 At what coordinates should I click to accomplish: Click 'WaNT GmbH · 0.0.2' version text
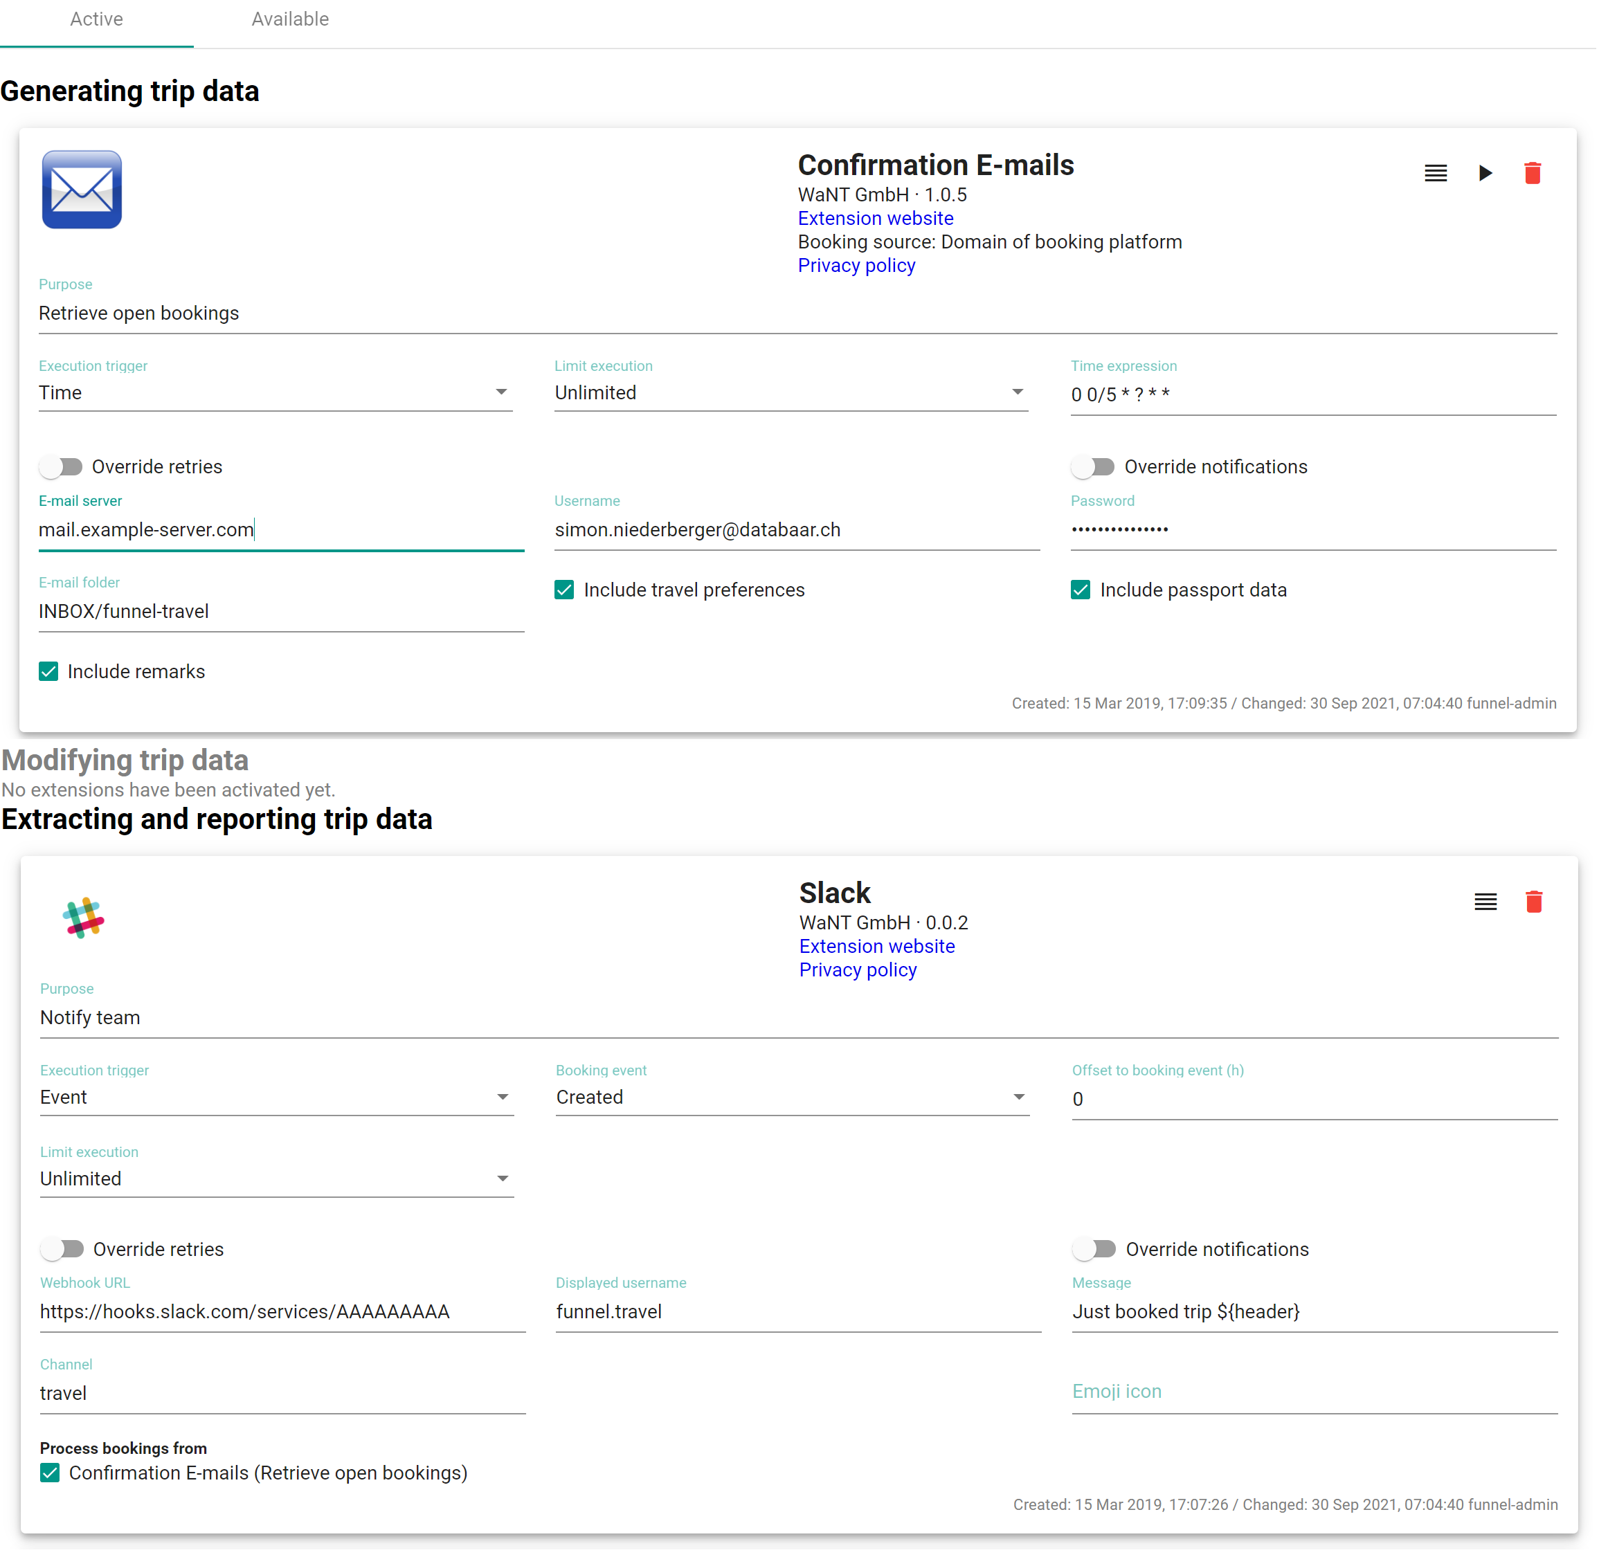885,924
